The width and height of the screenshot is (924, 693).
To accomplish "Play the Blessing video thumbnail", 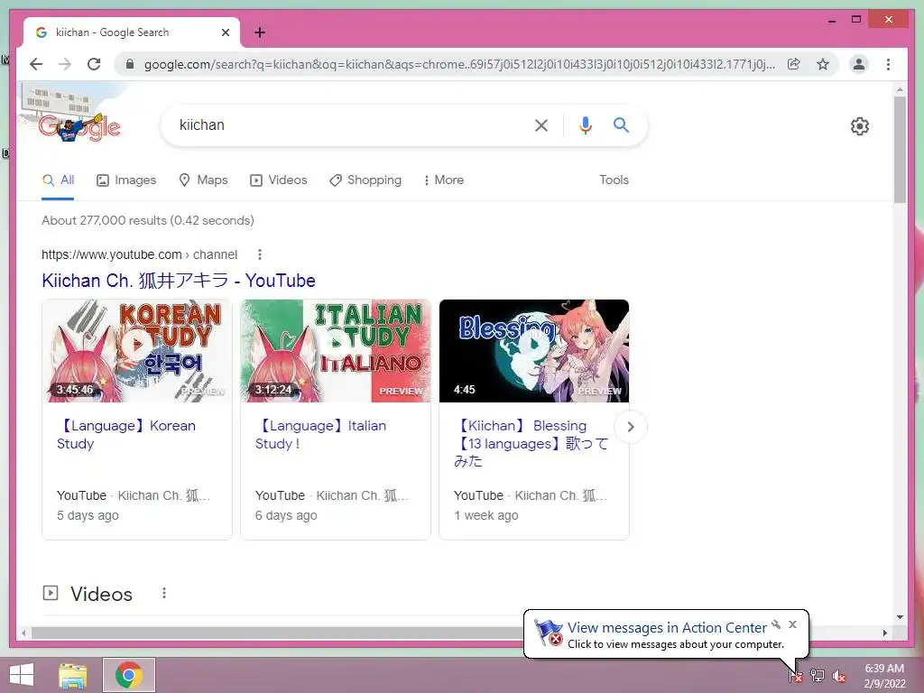I will pyautogui.click(x=534, y=351).
